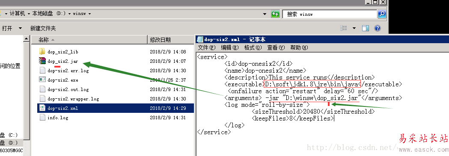Open Notepad 编辑(E) menu
Image resolution: width=449 pixels, height=156 pixels.
[230, 47]
